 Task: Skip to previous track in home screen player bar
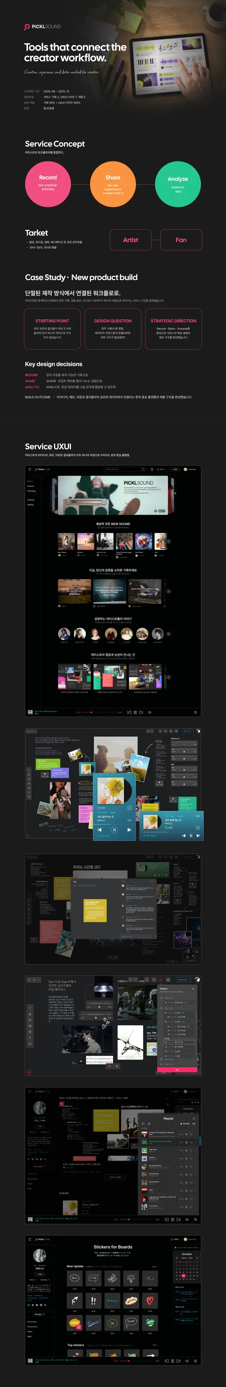click(129, 712)
